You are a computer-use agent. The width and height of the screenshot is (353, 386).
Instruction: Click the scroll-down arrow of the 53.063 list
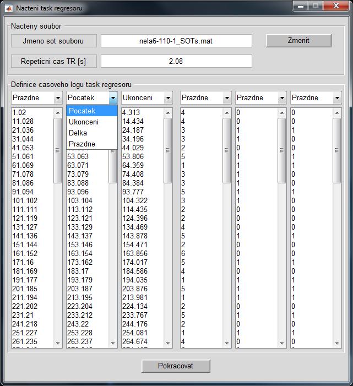[113, 343]
